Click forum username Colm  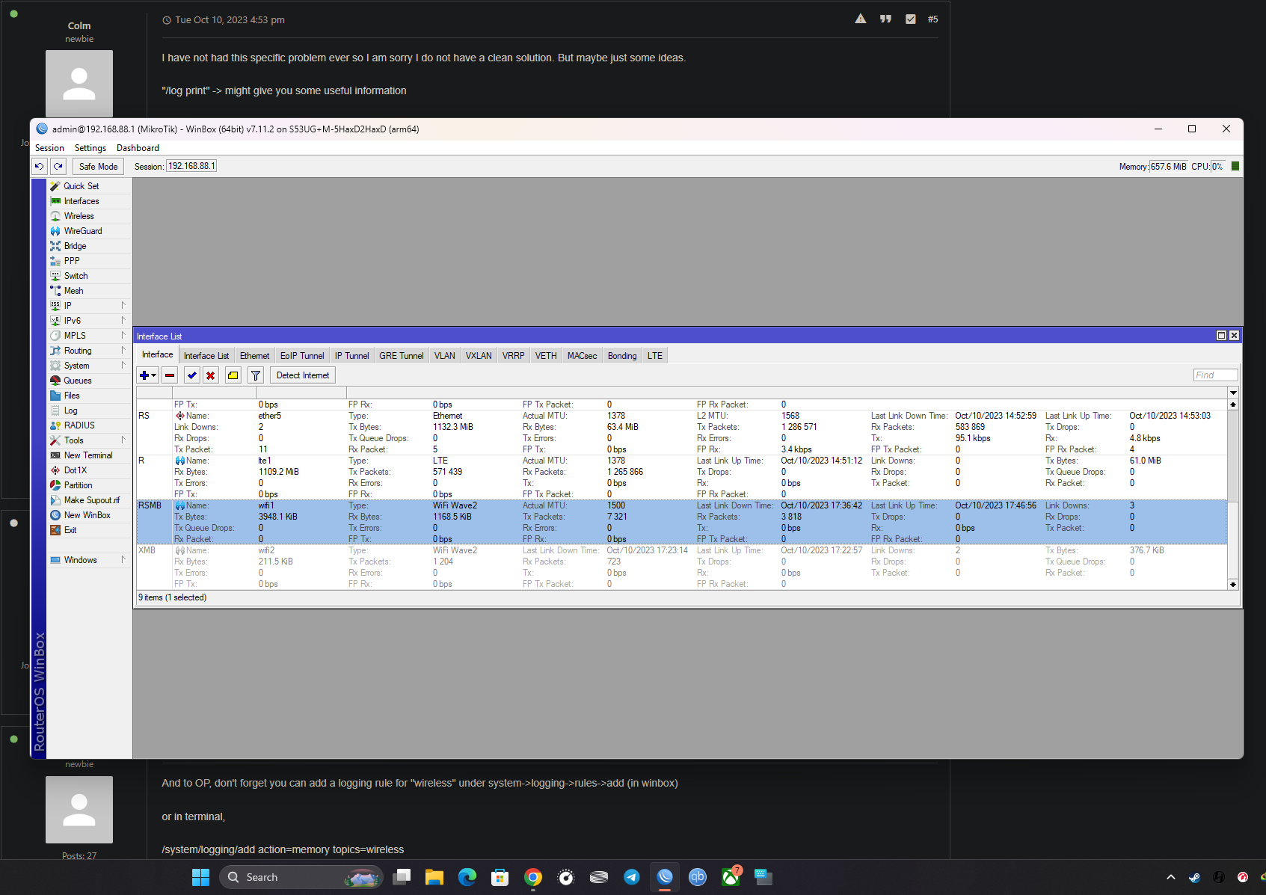(79, 25)
